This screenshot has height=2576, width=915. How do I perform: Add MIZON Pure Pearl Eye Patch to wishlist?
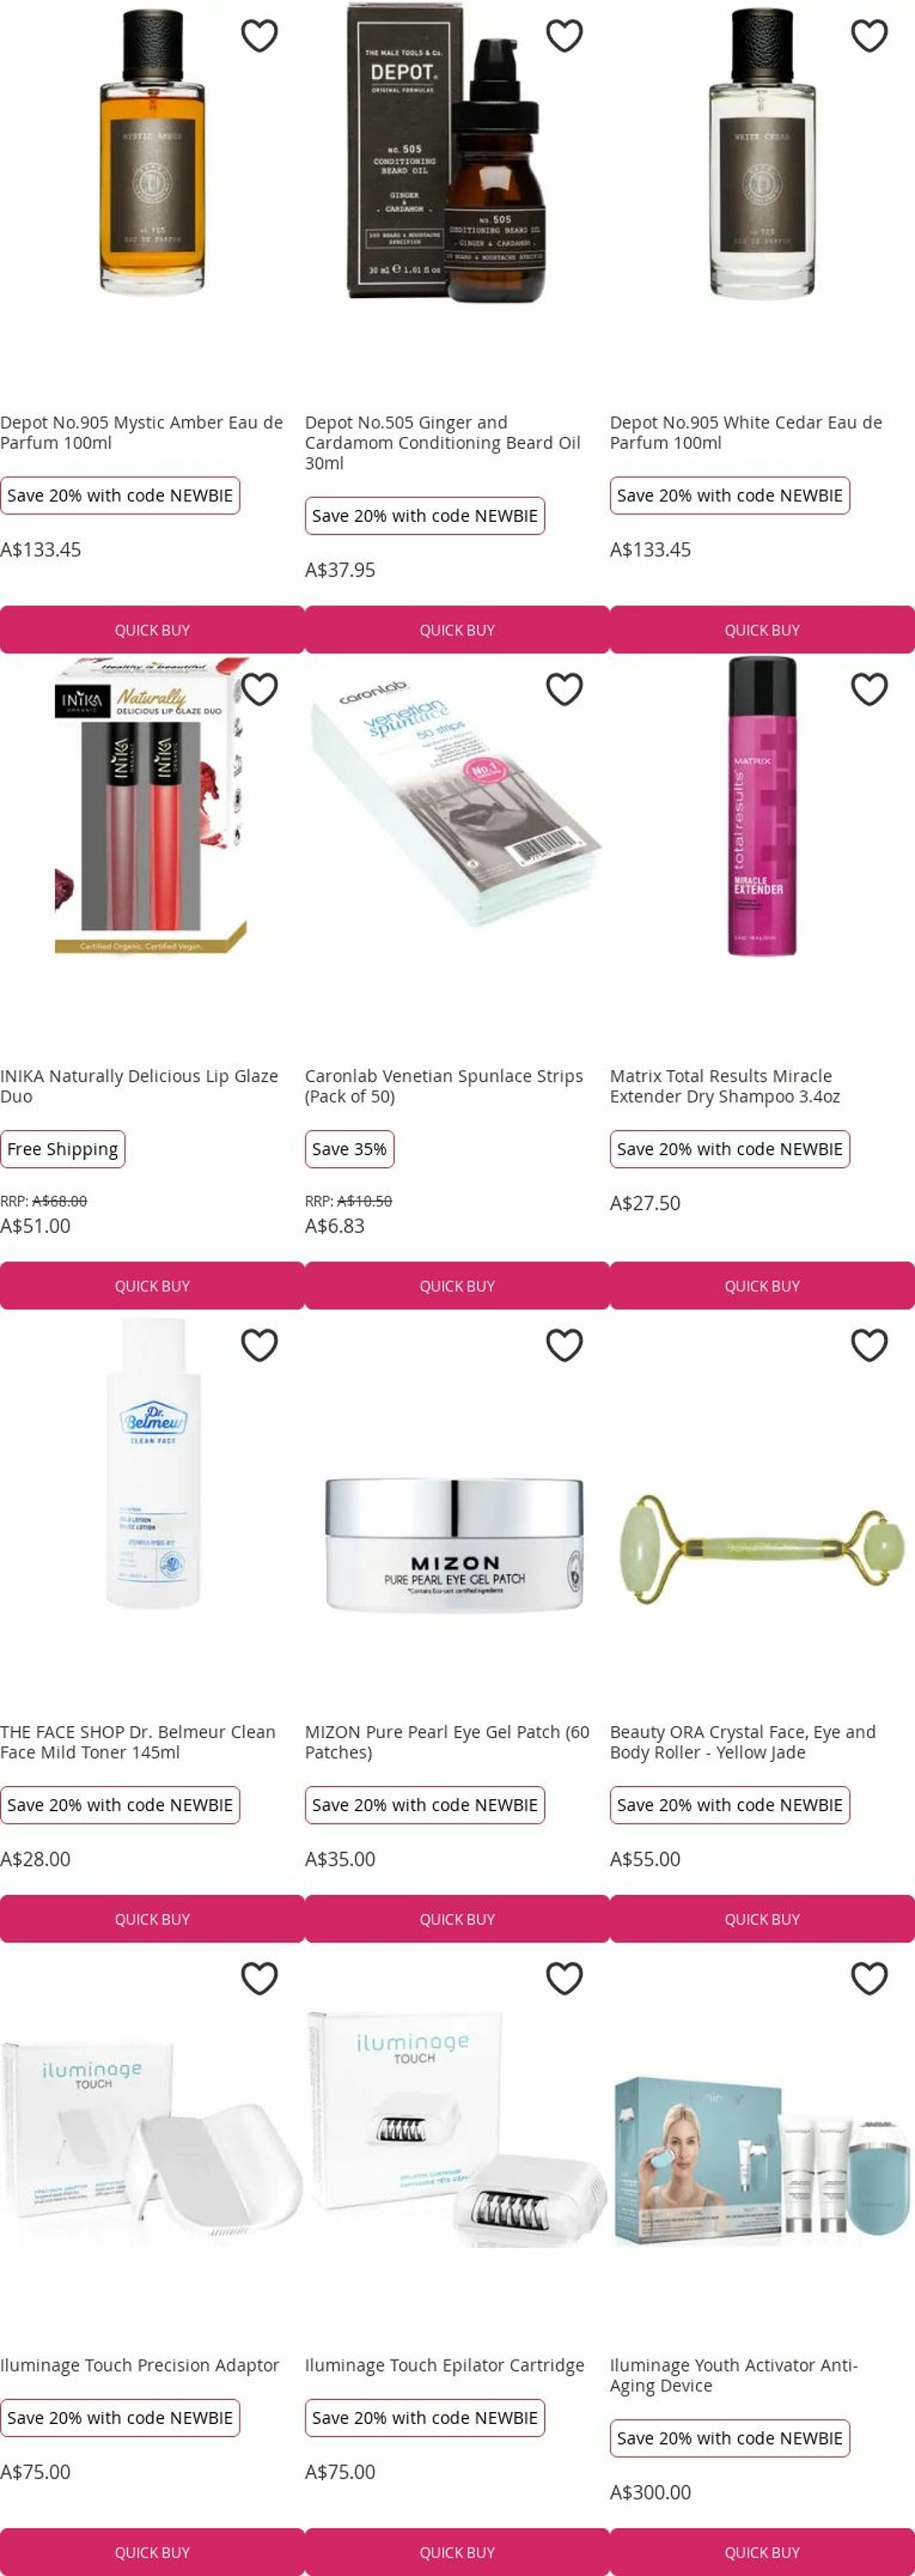pos(564,1345)
